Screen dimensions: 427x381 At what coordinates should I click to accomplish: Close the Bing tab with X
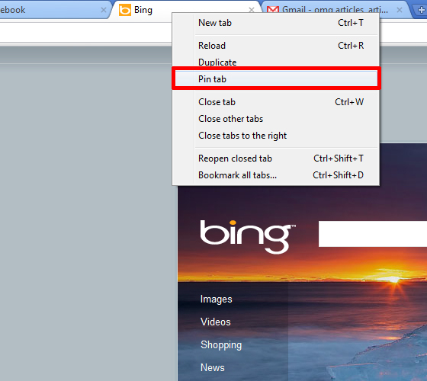[252, 10]
